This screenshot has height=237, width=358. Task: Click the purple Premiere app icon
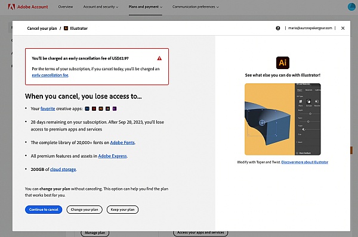[115, 109]
